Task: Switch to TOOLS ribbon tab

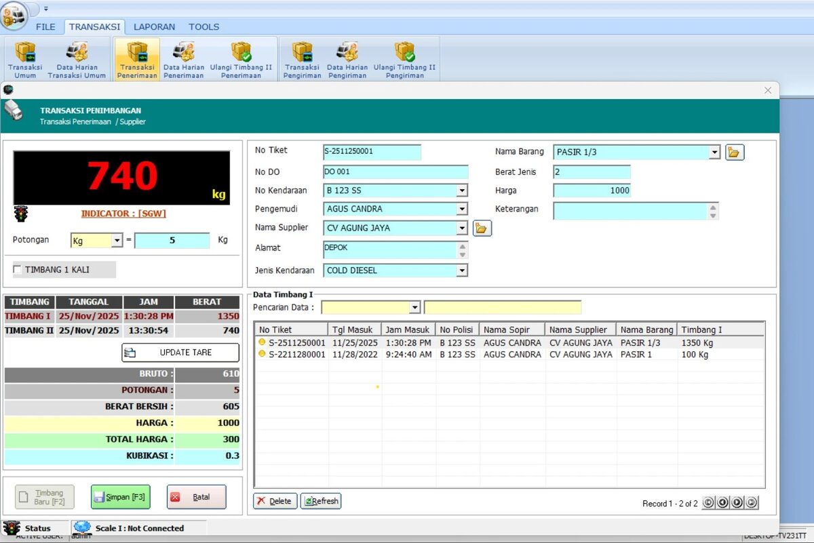Action: (203, 27)
